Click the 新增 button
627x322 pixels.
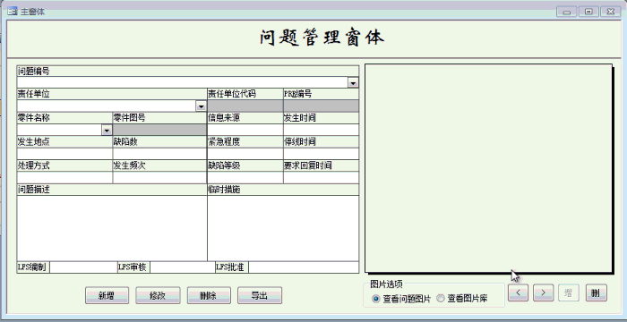coord(107,296)
